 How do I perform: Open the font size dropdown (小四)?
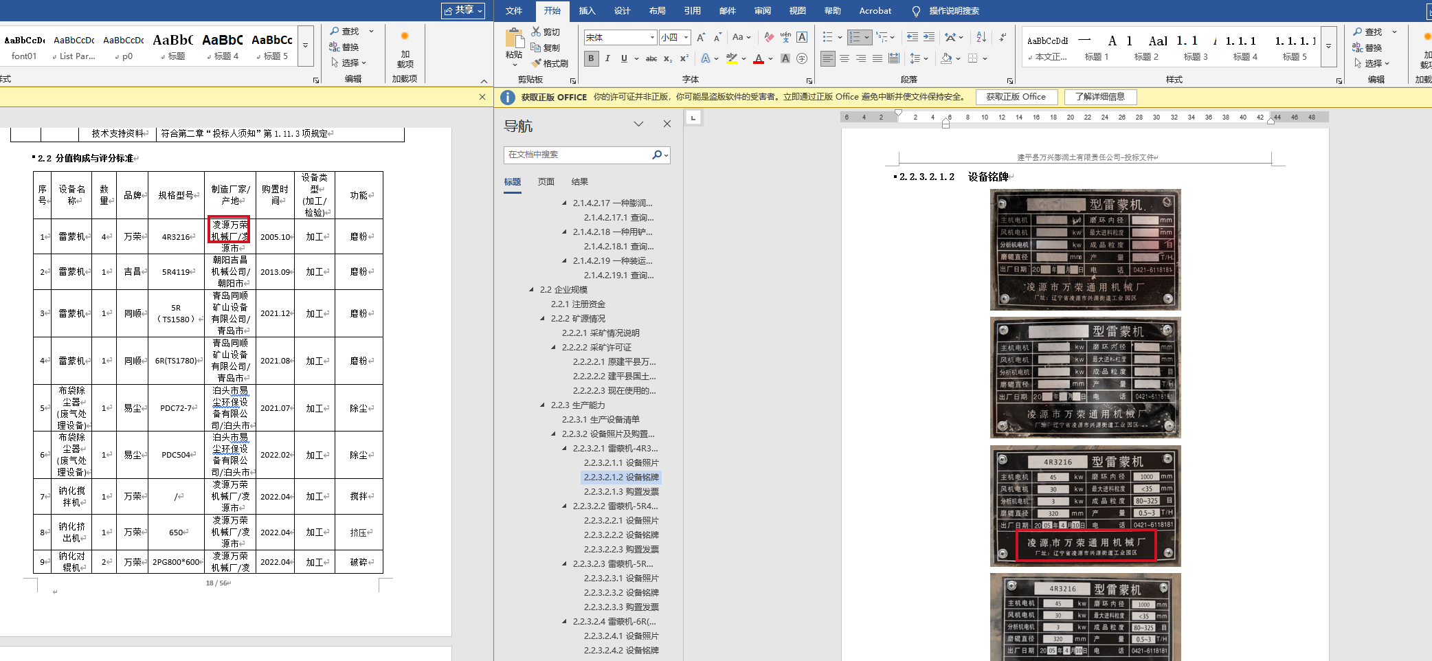click(x=686, y=37)
